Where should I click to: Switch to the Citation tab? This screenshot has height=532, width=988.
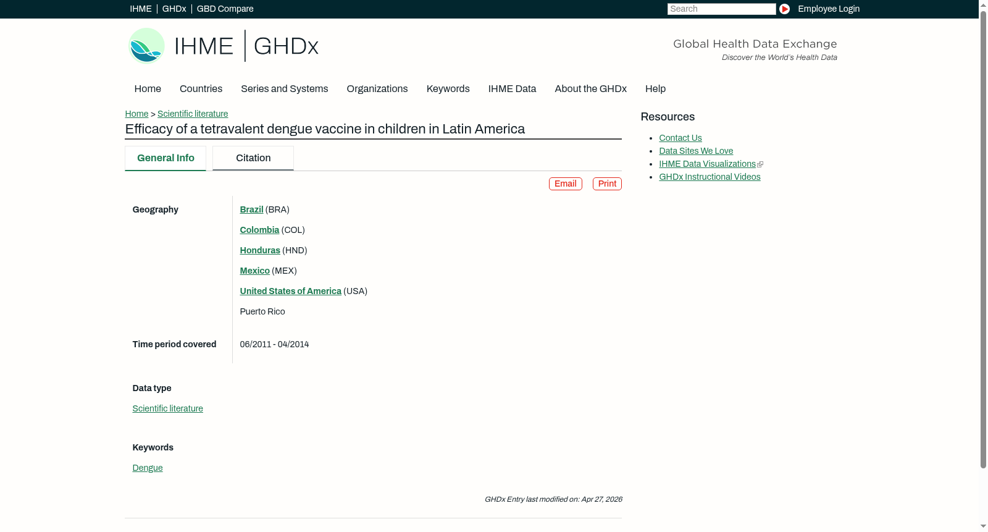(253, 158)
